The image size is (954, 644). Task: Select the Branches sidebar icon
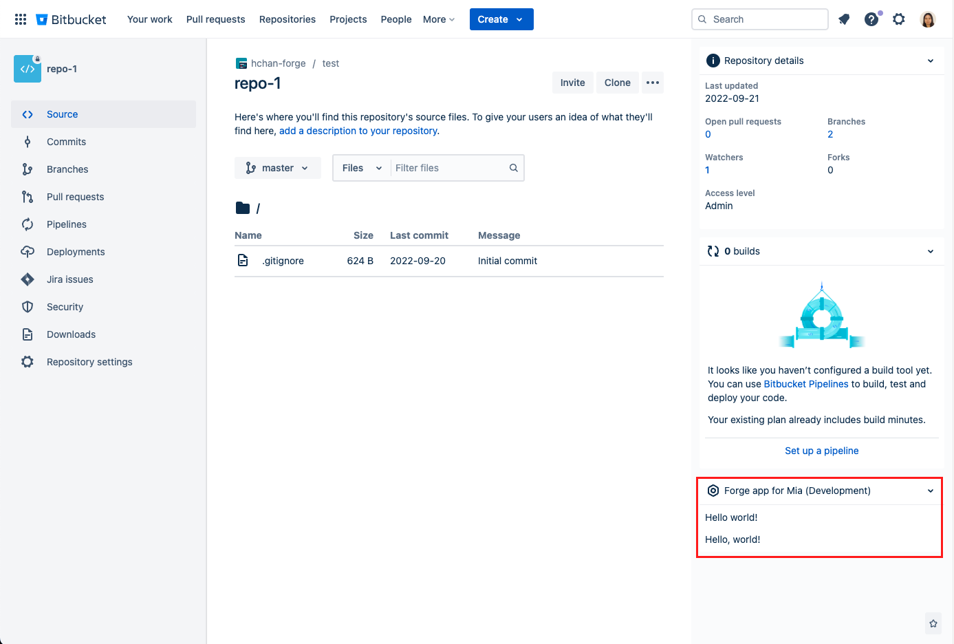27,169
